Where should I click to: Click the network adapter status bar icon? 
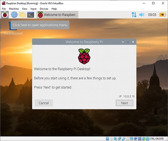[x=120, y=139]
